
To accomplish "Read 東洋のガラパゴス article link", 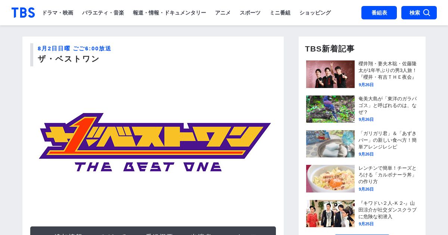I will (388, 105).
